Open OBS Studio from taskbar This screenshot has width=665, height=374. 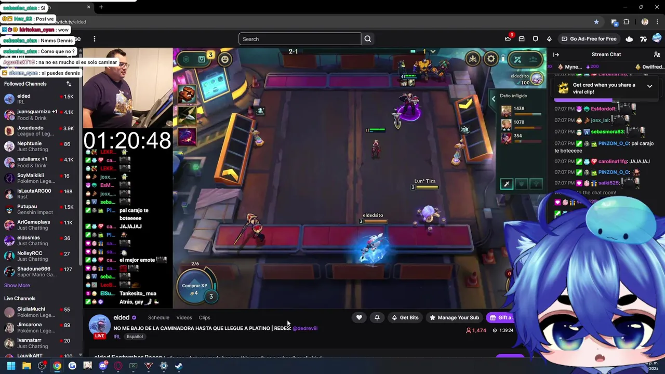tap(42, 366)
